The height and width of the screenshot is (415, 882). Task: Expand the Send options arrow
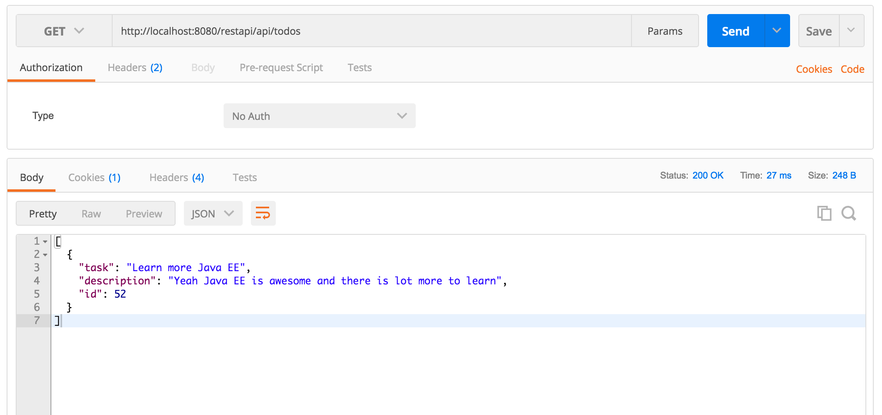(x=777, y=31)
